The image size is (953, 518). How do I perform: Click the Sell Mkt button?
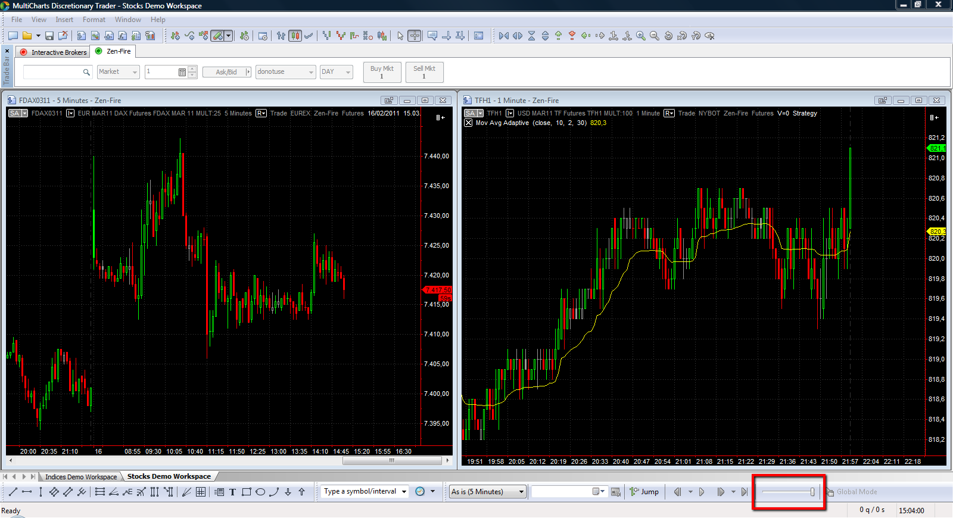[x=424, y=72]
